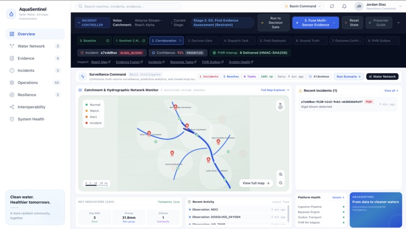Click the dark Water Network button
This screenshot has width=406, height=229.
coord(382,77)
